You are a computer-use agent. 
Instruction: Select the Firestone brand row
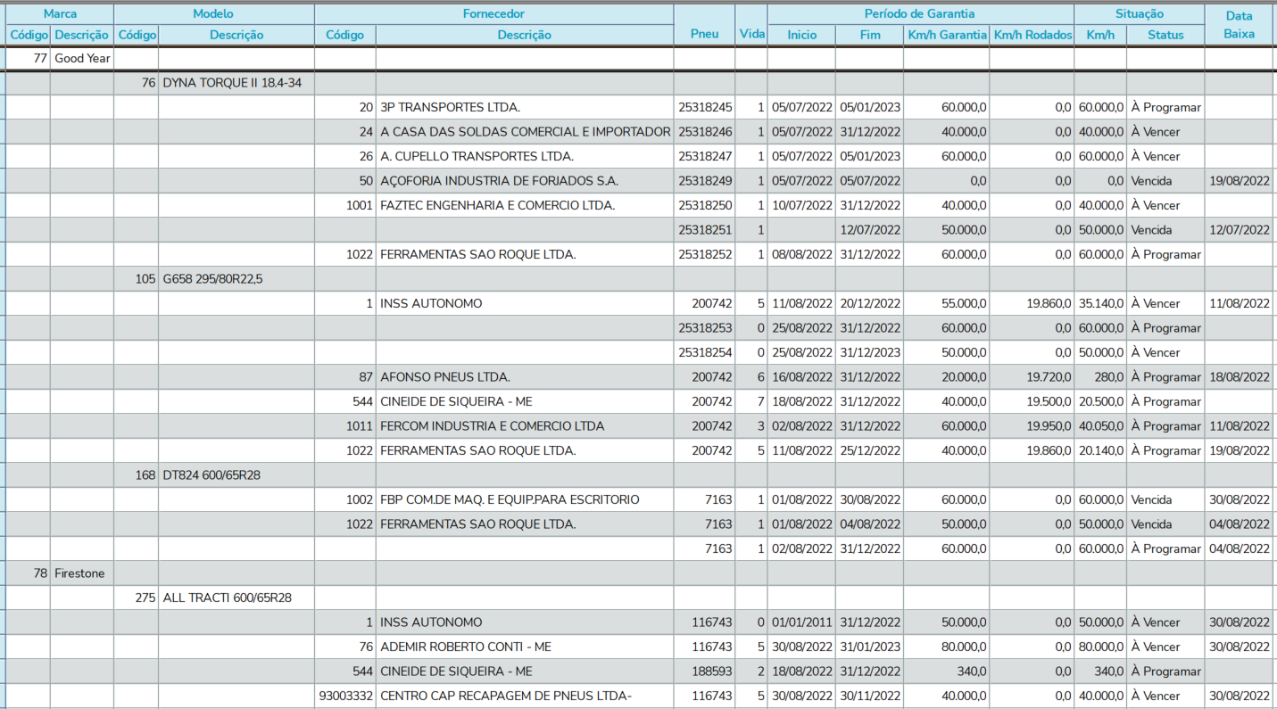[x=638, y=573]
